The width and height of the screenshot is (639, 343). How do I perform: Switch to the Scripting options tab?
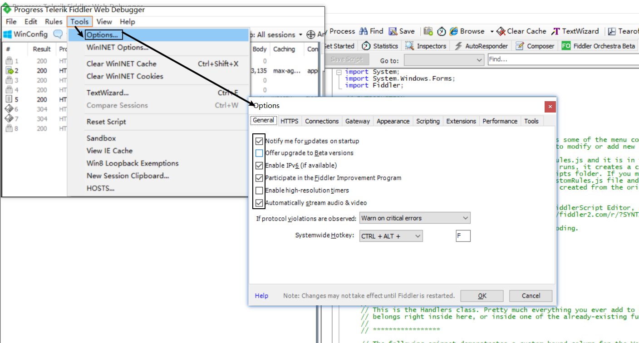(428, 121)
